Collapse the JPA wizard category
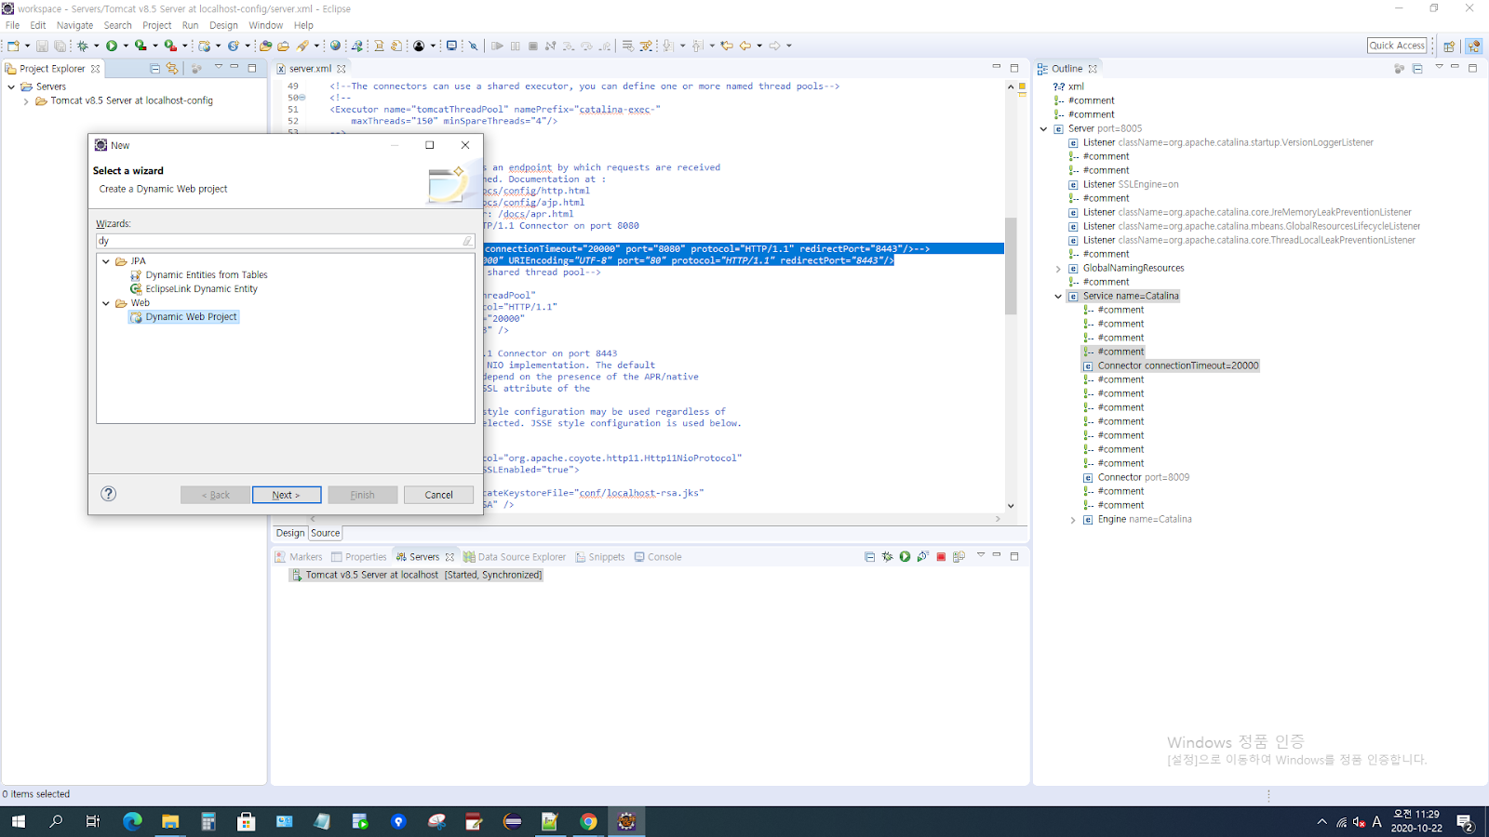1489x837 pixels. [x=106, y=261]
